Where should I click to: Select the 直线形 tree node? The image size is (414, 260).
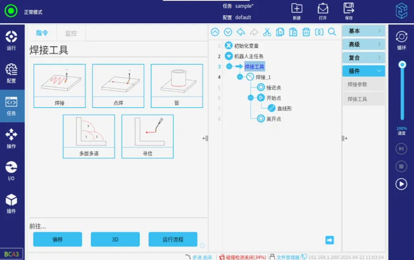284,108
